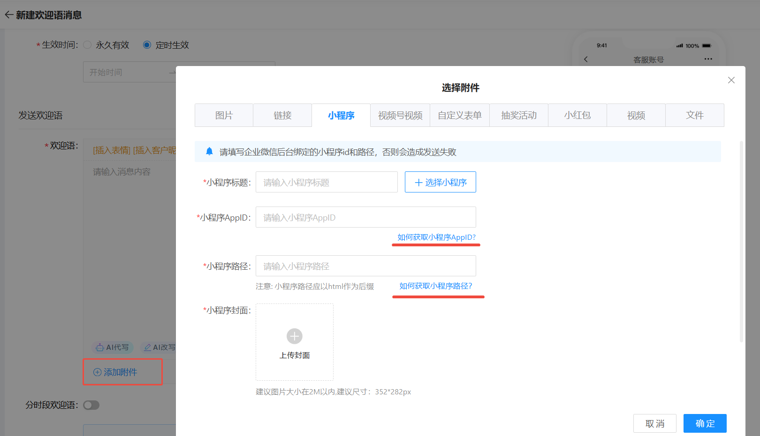Image resolution: width=760 pixels, height=436 pixels.
Task: Focus the 小程序AppID input field
Action: point(366,217)
